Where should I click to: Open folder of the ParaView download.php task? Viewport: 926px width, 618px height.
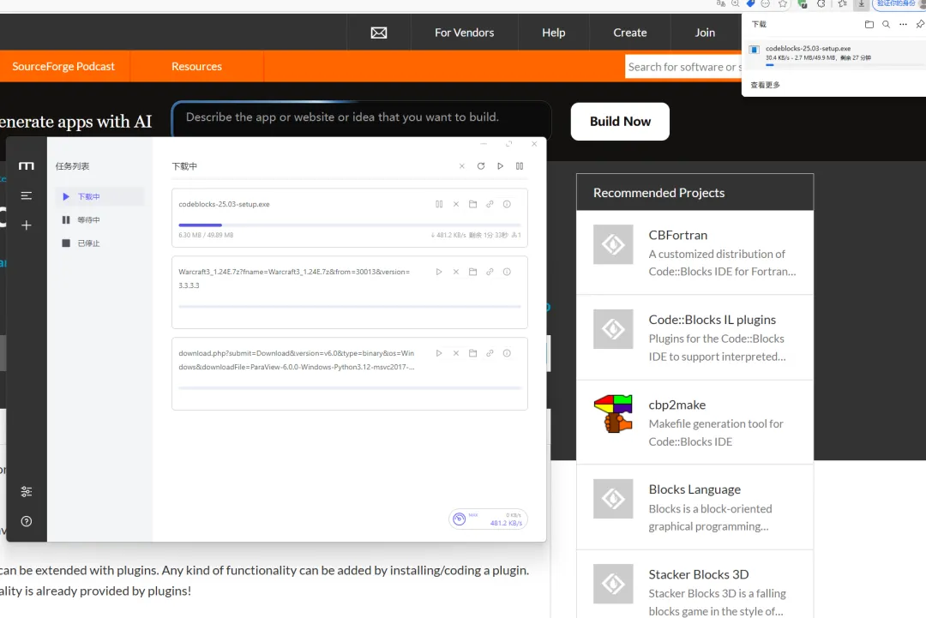coord(472,353)
